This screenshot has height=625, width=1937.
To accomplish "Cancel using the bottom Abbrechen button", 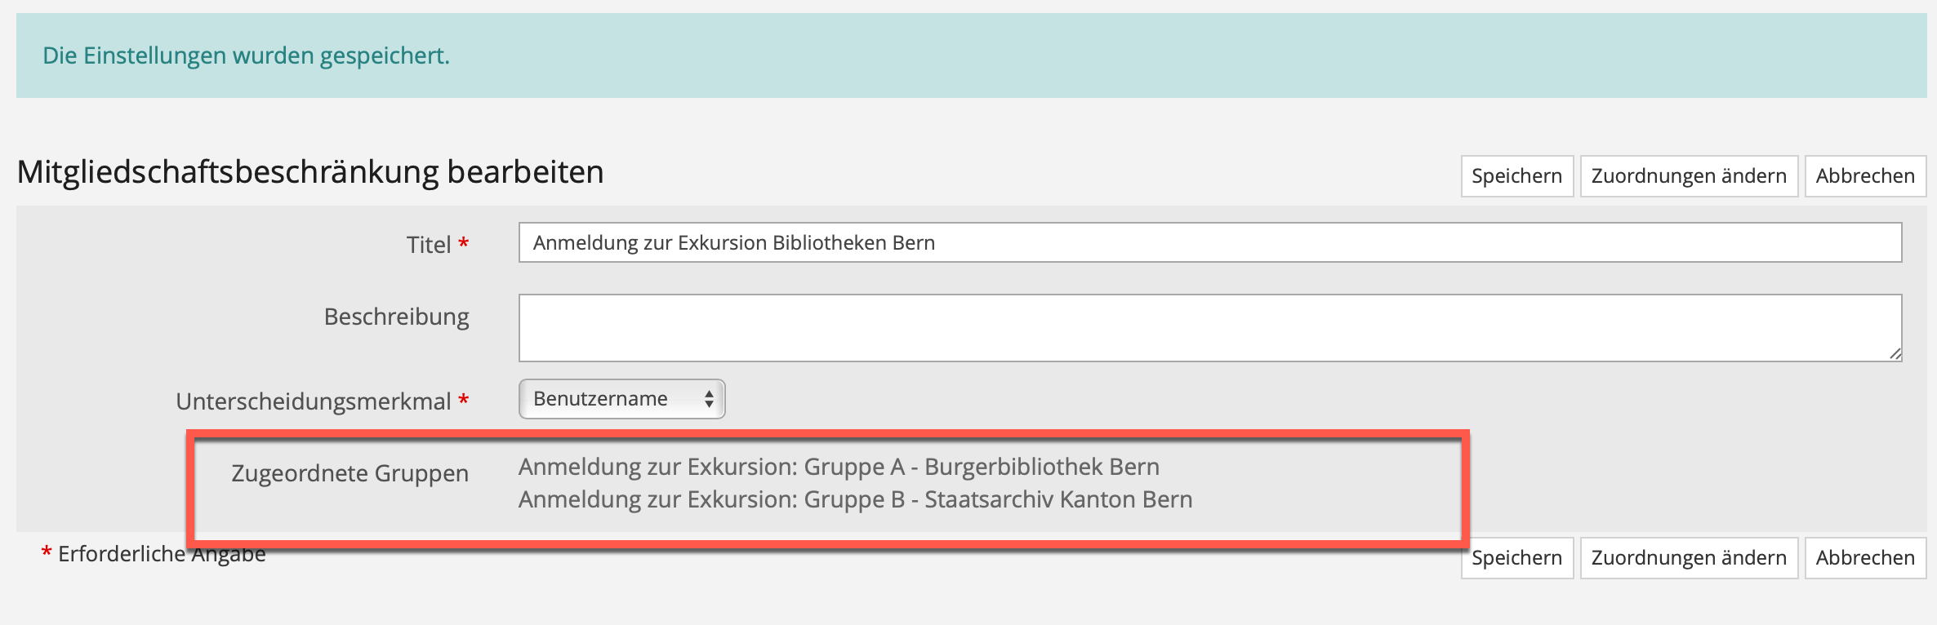I will [x=1864, y=558].
